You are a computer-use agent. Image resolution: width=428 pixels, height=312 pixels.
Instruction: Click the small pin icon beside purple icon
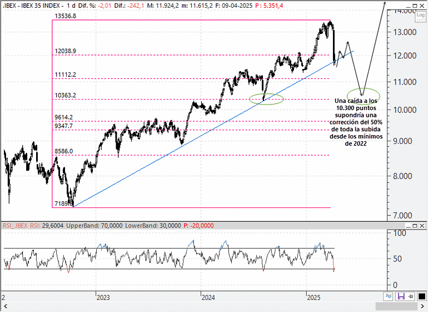411,296
